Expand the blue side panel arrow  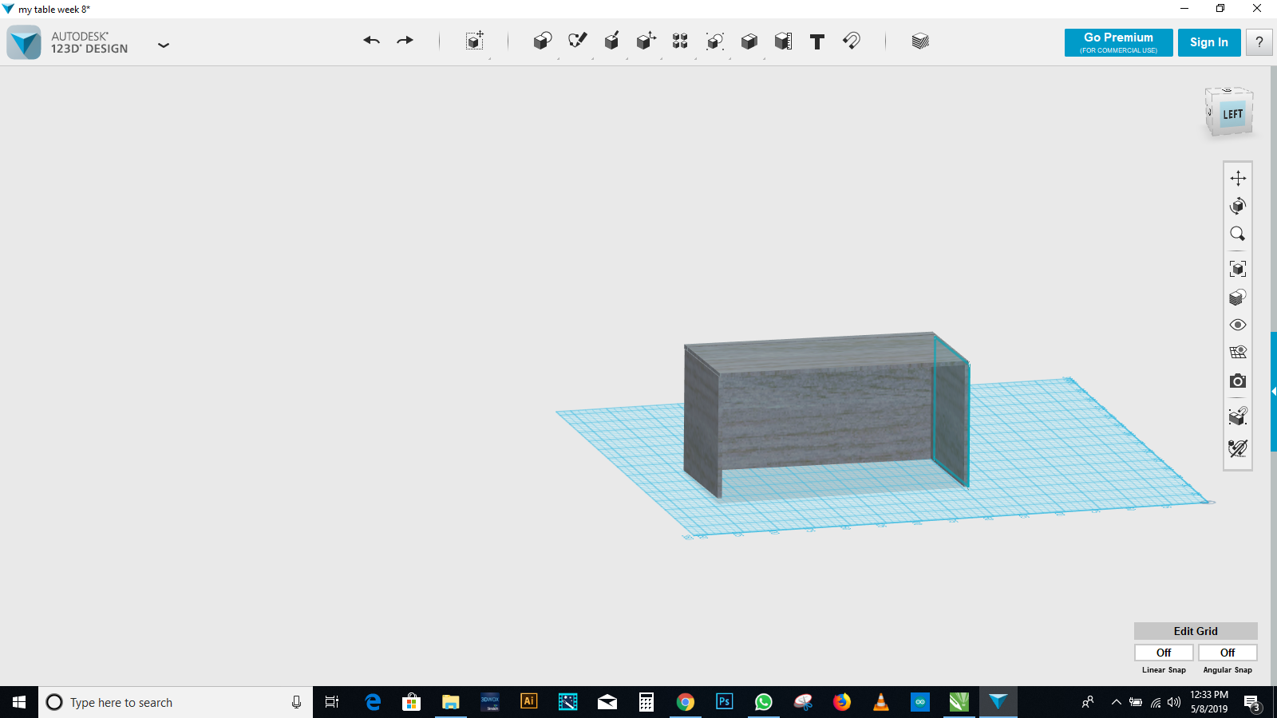(x=1273, y=392)
